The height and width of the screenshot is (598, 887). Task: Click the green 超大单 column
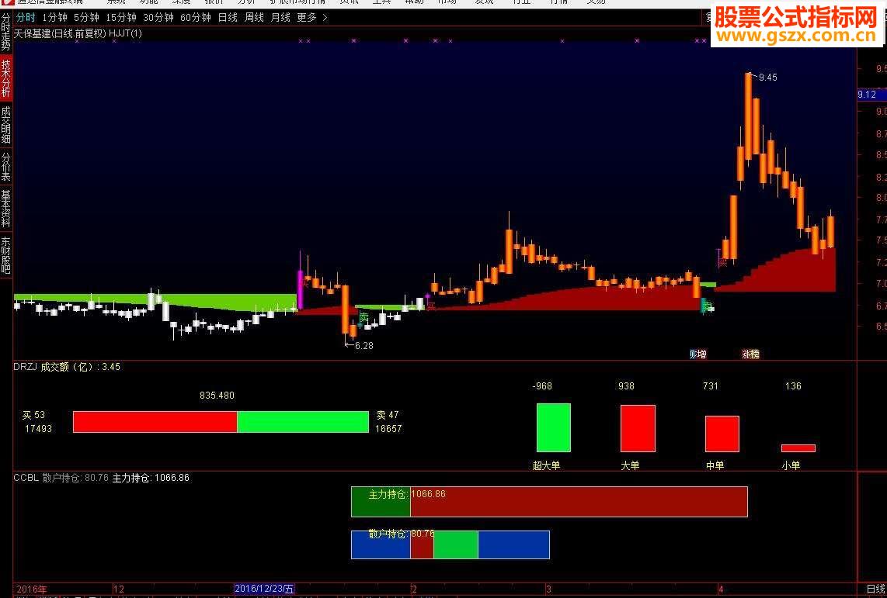(554, 427)
